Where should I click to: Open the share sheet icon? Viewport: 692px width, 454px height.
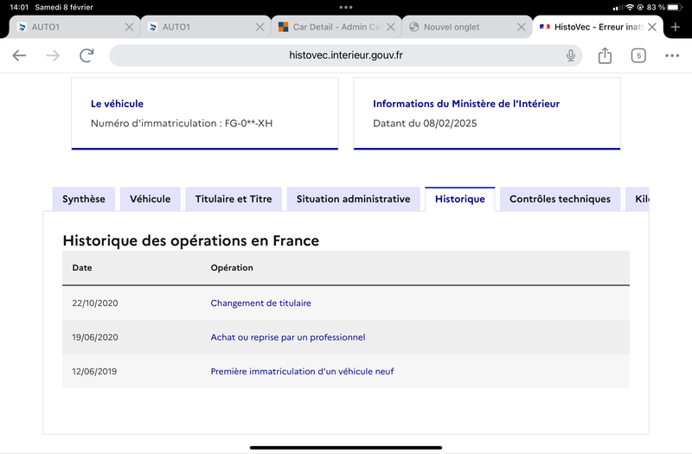coord(605,55)
